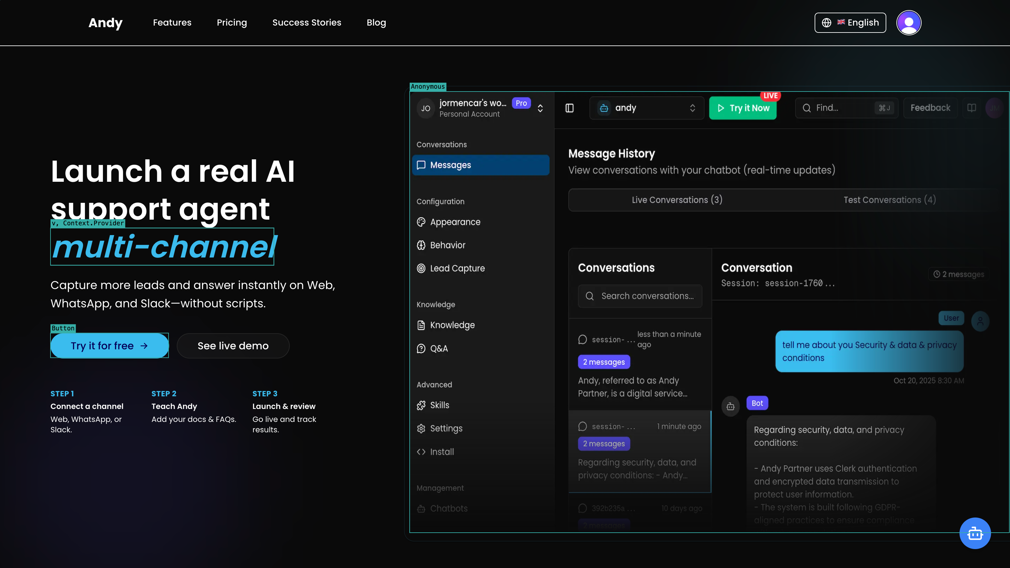Open the English language selector

pos(850,23)
